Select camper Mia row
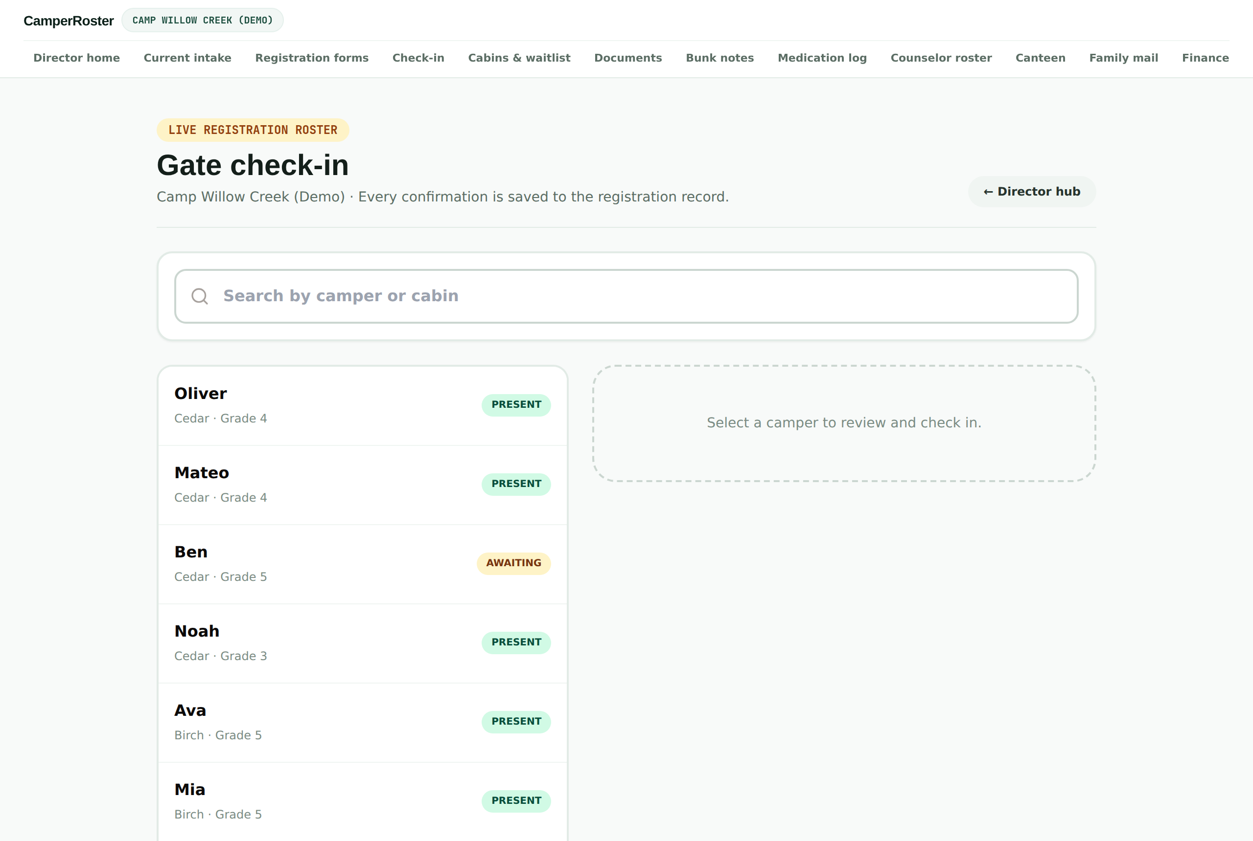The width and height of the screenshot is (1253, 841). [x=362, y=801]
